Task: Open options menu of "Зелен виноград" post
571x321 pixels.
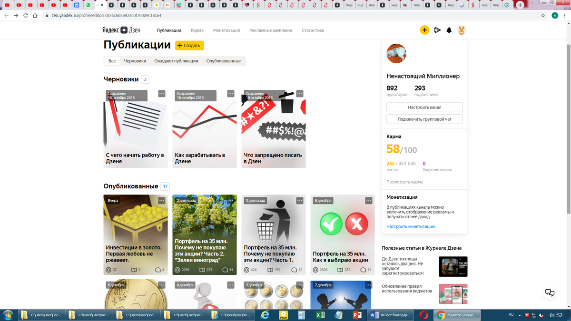Action: [231, 201]
